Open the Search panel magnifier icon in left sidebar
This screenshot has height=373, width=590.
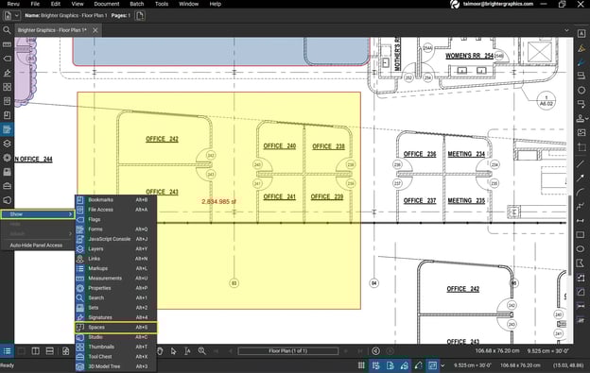tap(7, 30)
